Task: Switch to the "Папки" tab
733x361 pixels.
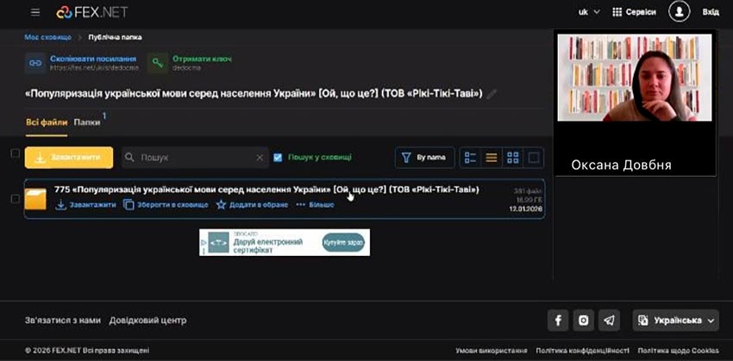Action: pyautogui.click(x=86, y=122)
